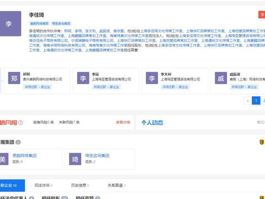Click the 自身风险 0 条 text
The image size is (265, 199).
click(x=44, y=122)
